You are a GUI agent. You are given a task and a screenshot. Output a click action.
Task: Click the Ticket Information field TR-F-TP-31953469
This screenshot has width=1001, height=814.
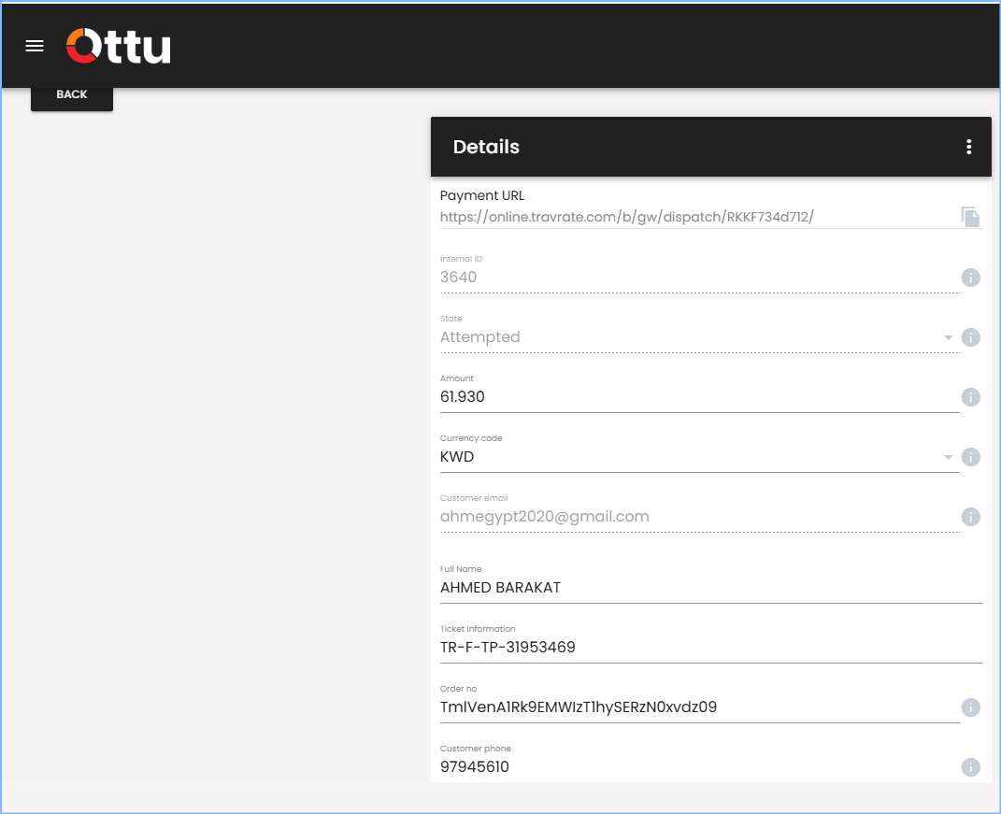(710, 648)
